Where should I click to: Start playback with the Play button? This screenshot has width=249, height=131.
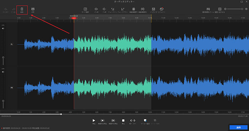(x=94, y=121)
